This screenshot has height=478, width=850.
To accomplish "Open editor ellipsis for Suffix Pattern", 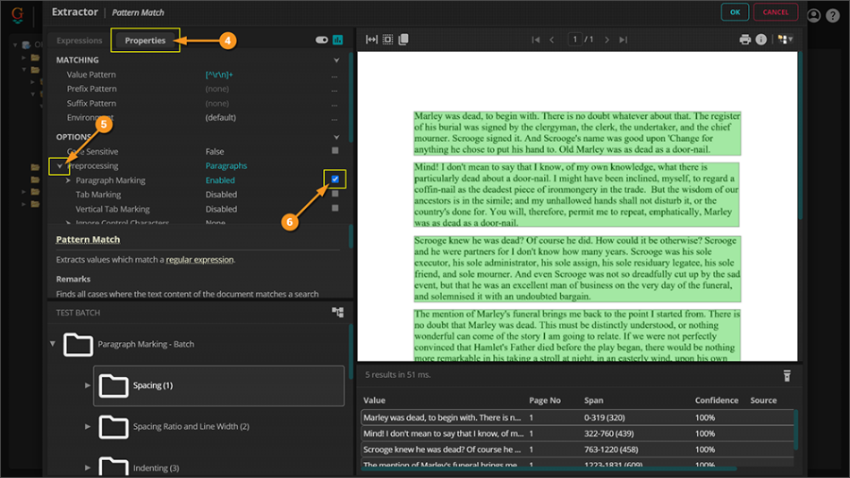I will [x=335, y=104].
